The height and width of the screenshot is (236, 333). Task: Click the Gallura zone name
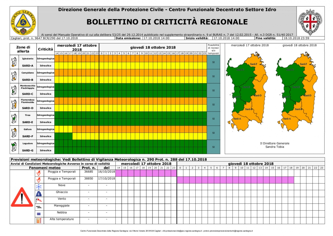[28, 129]
